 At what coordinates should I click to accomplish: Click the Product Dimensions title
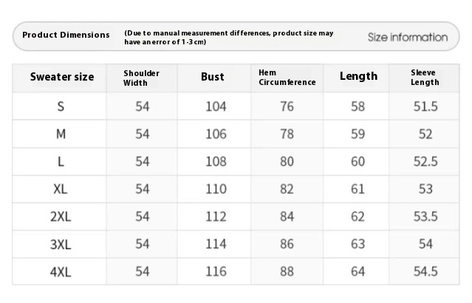[66, 35]
